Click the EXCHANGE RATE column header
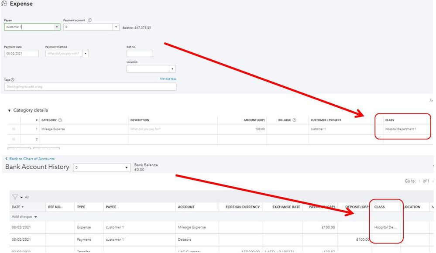Image resolution: width=436 pixels, height=253 pixels. tap(286, 207)
